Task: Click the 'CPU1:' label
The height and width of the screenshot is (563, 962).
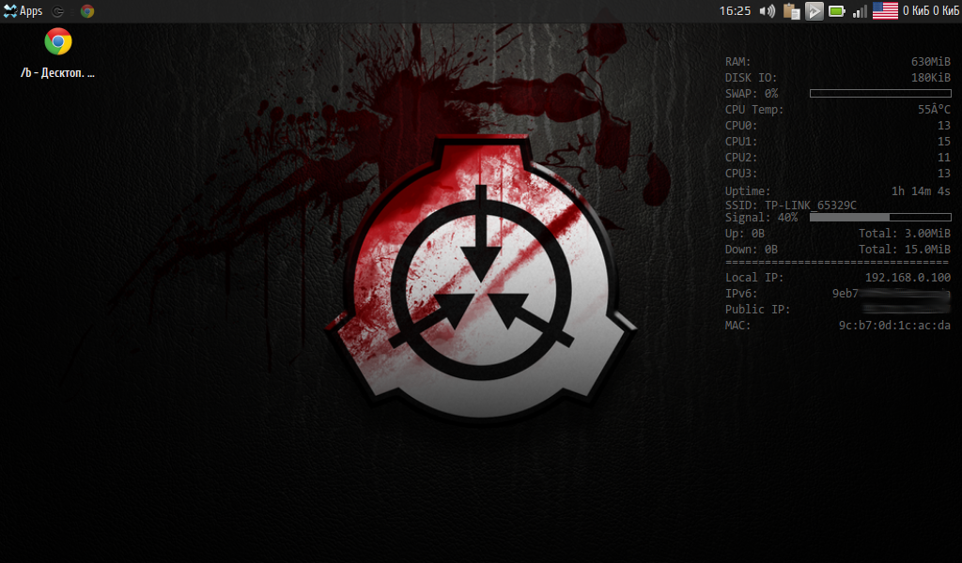Action: coord(740,142)
